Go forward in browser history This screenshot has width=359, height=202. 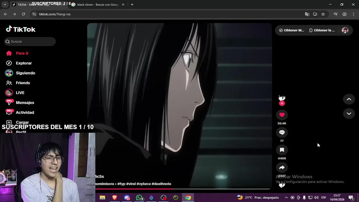pyautogui.click(x=15, y=14)
